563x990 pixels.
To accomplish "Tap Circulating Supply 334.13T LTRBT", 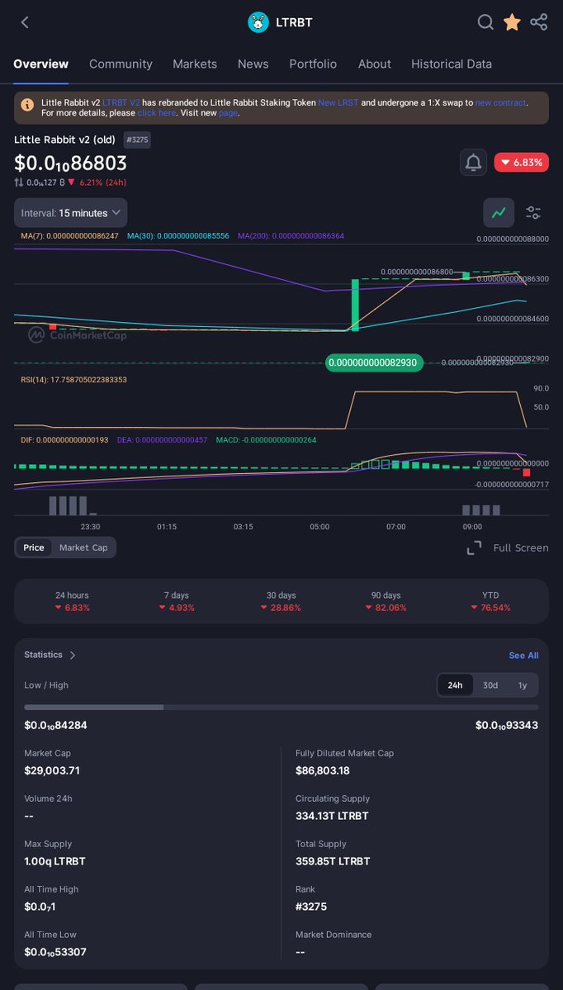I will click(x=332, y=816).
